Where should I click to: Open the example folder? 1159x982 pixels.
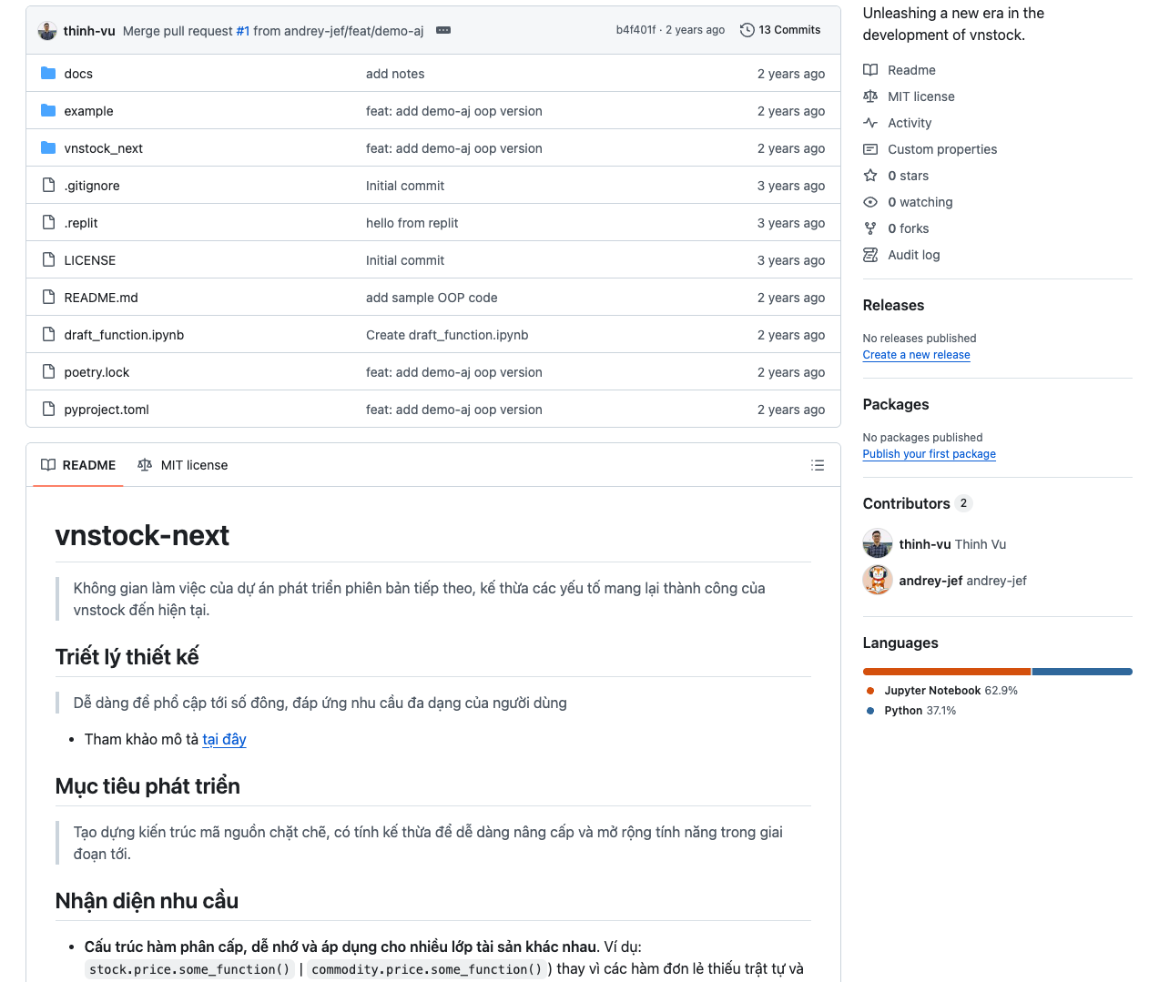88,111
